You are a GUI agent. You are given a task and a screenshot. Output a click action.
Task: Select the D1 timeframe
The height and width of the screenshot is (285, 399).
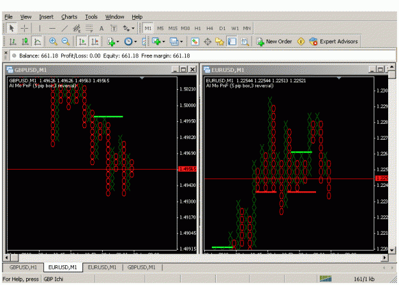pos(222,28)
